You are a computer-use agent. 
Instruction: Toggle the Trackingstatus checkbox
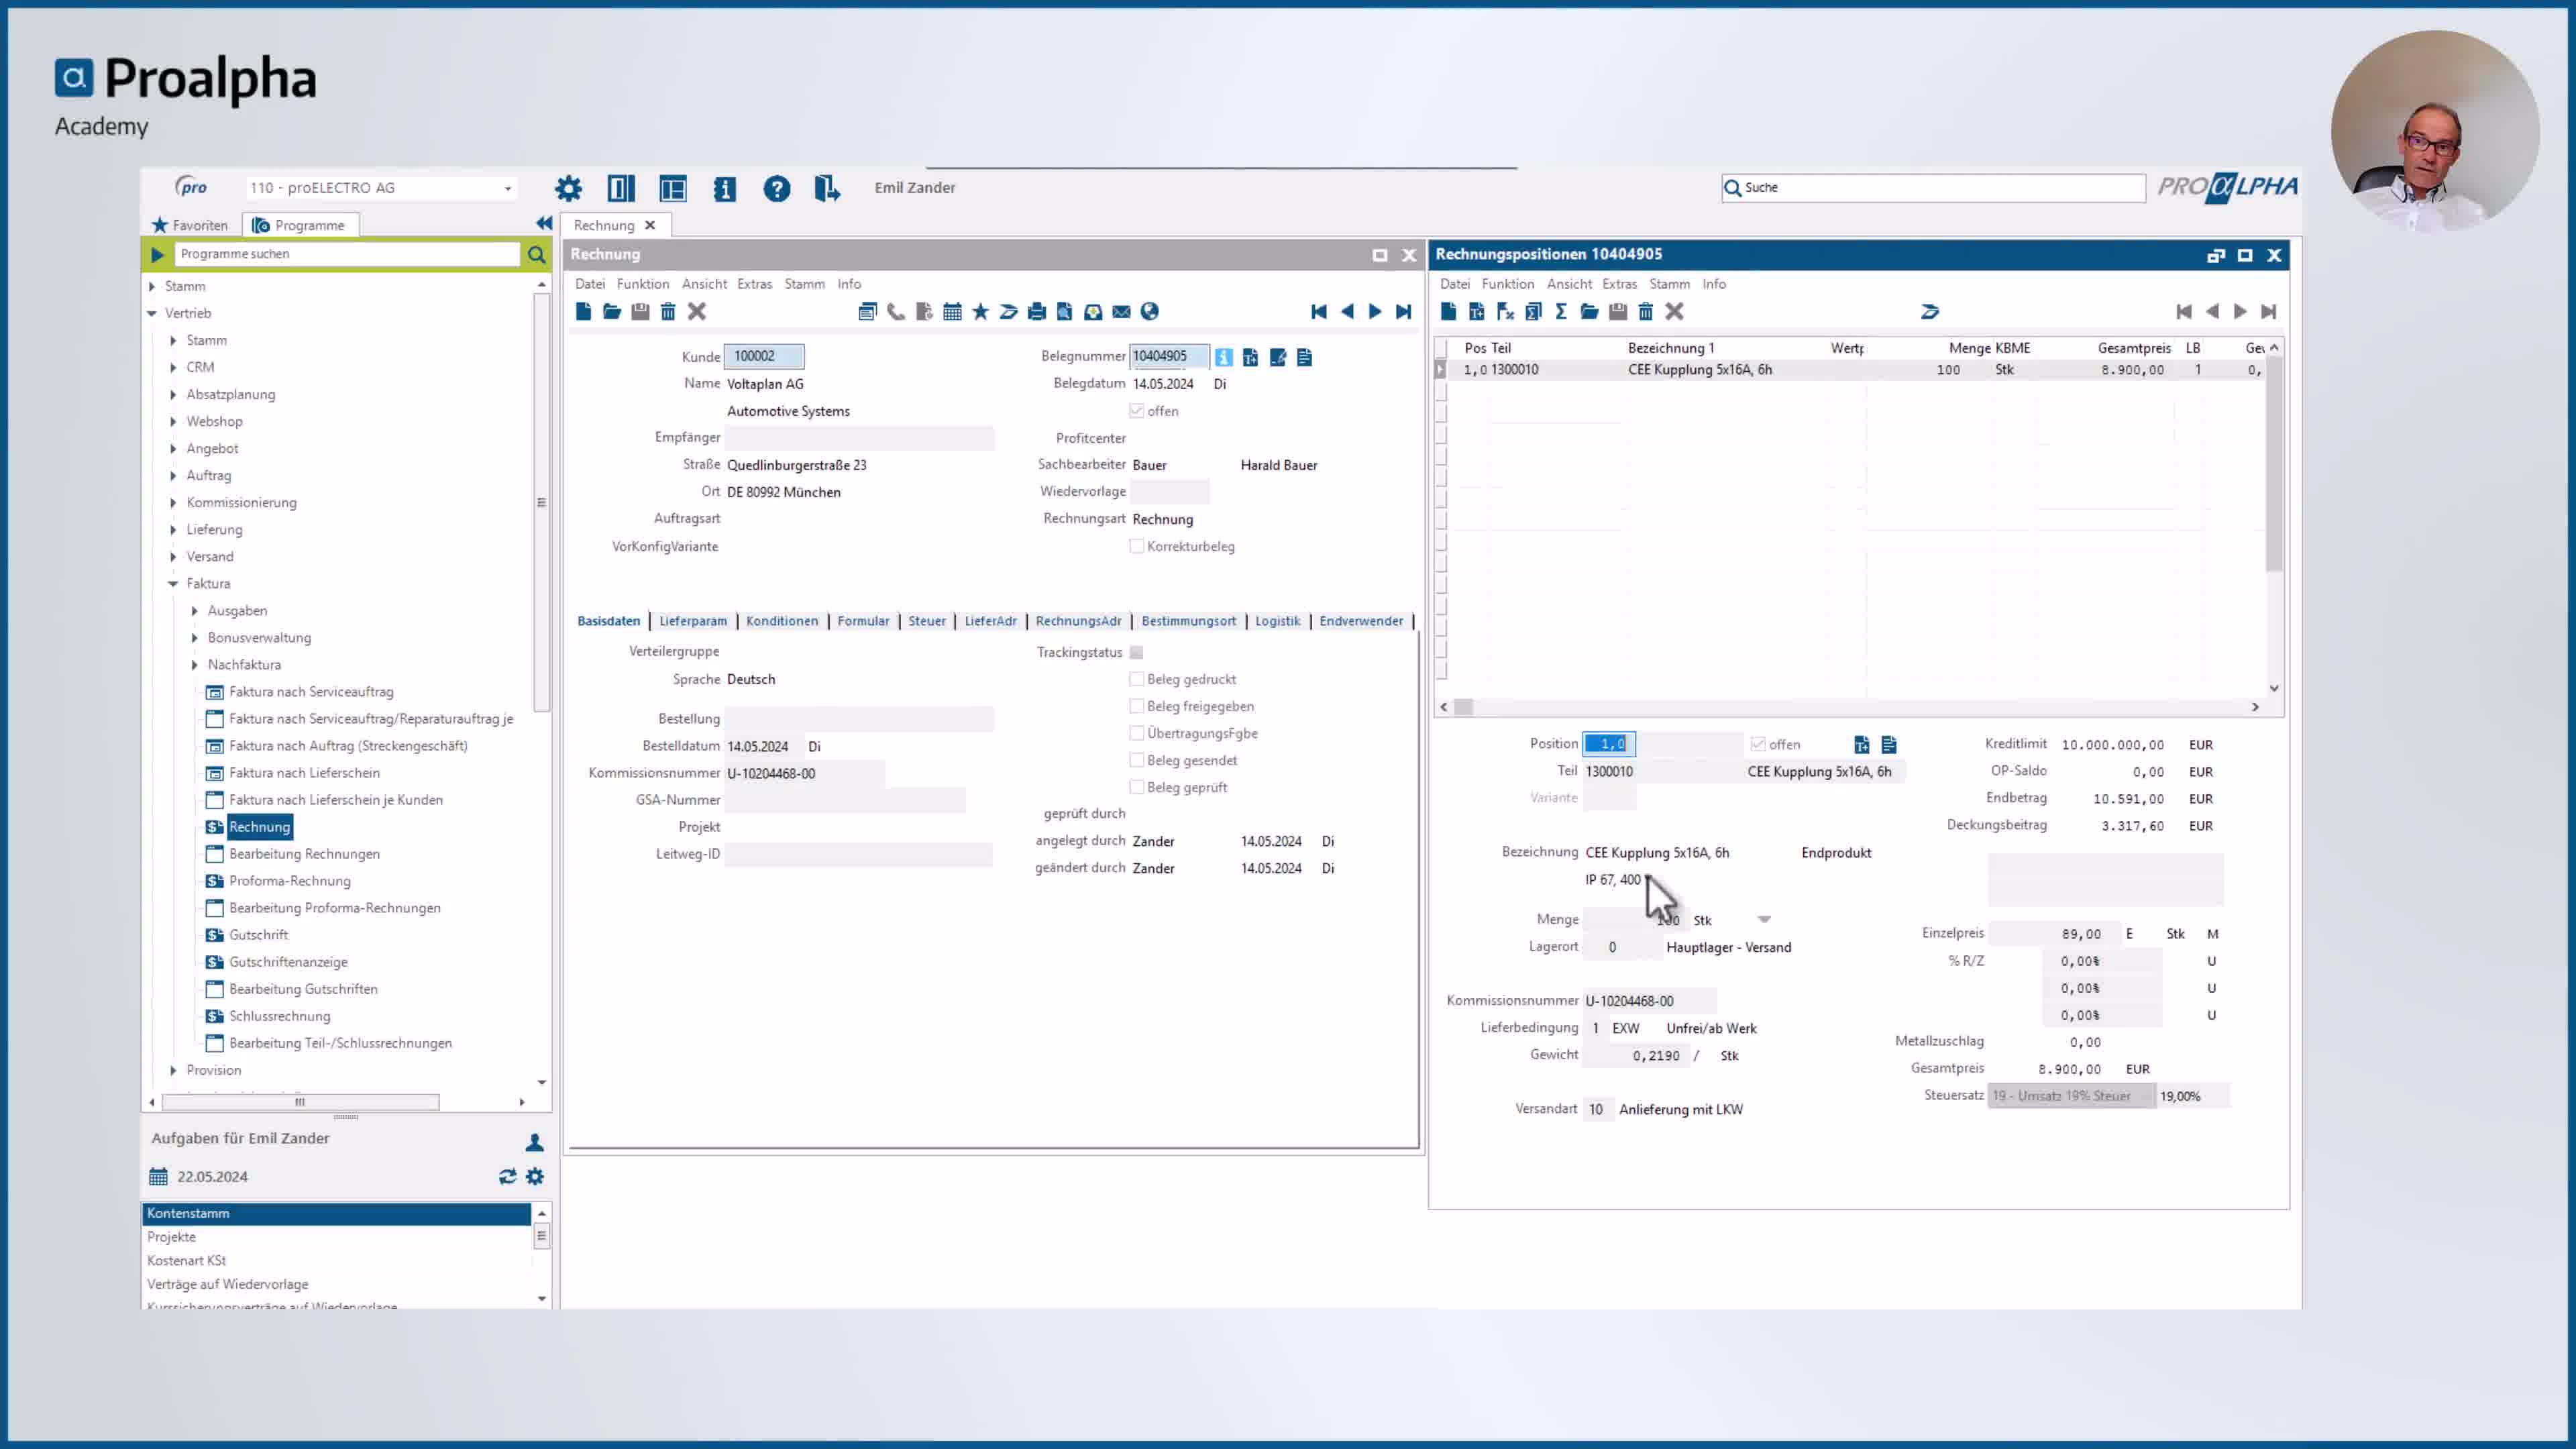click(1137, 652)
